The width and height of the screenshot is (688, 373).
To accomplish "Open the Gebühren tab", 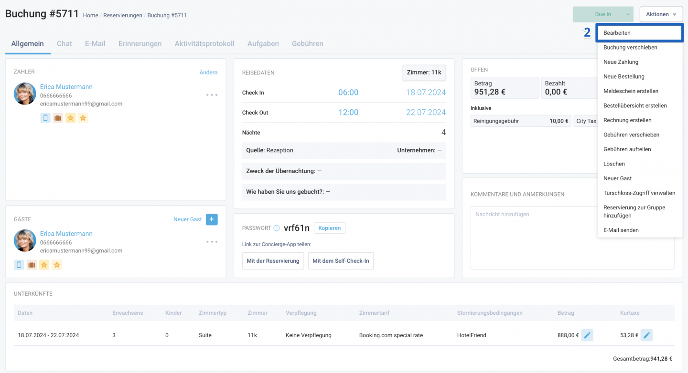I will 308,43.
